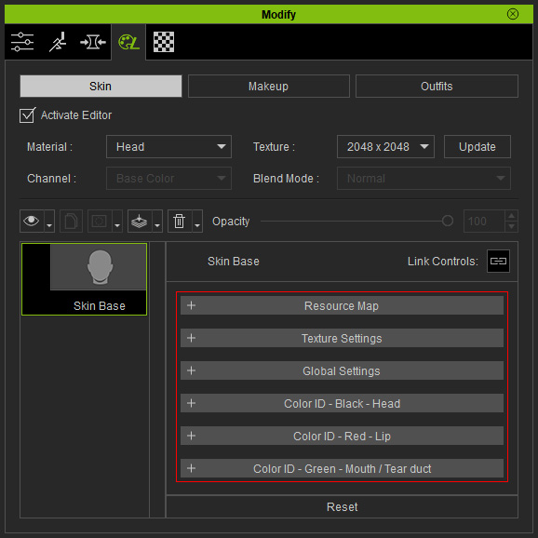The width and height of the screenshot is (538, 538).
Task: Open the Modify parameters sliders tab
Action: click(22, 42)
